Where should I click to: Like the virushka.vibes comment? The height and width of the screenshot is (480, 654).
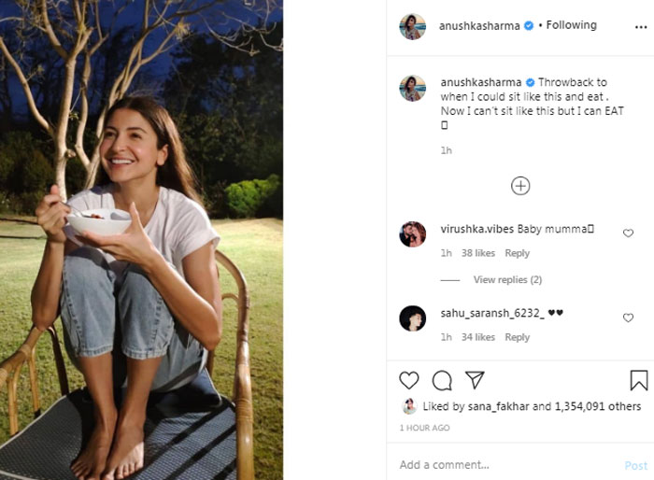click(x=628, y=233)
